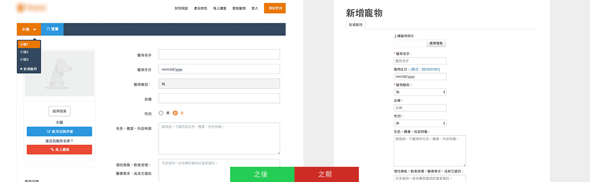Click the 登入 link
Screen dimensions: 590x182
(255, 8)
